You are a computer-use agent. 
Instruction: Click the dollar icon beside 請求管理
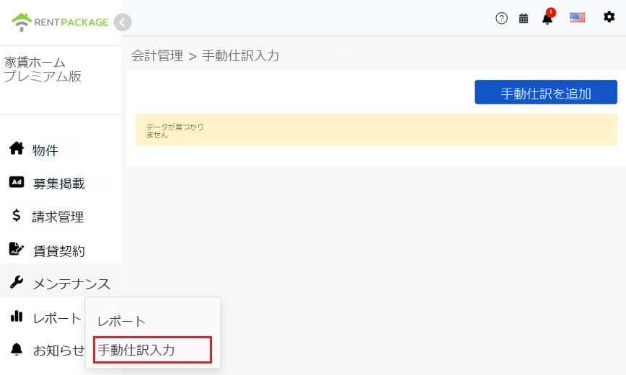17,215
